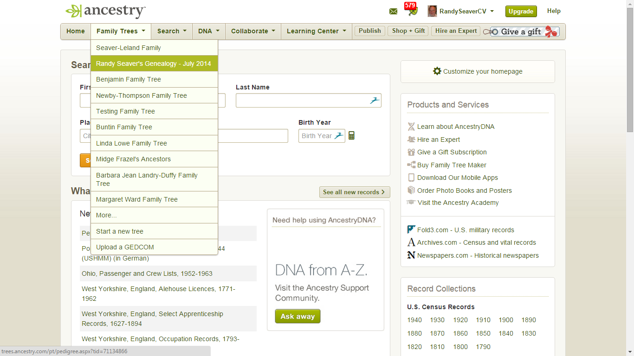
Task: Click the leaf search icon in Last Name field
Action: click(374, 100)
